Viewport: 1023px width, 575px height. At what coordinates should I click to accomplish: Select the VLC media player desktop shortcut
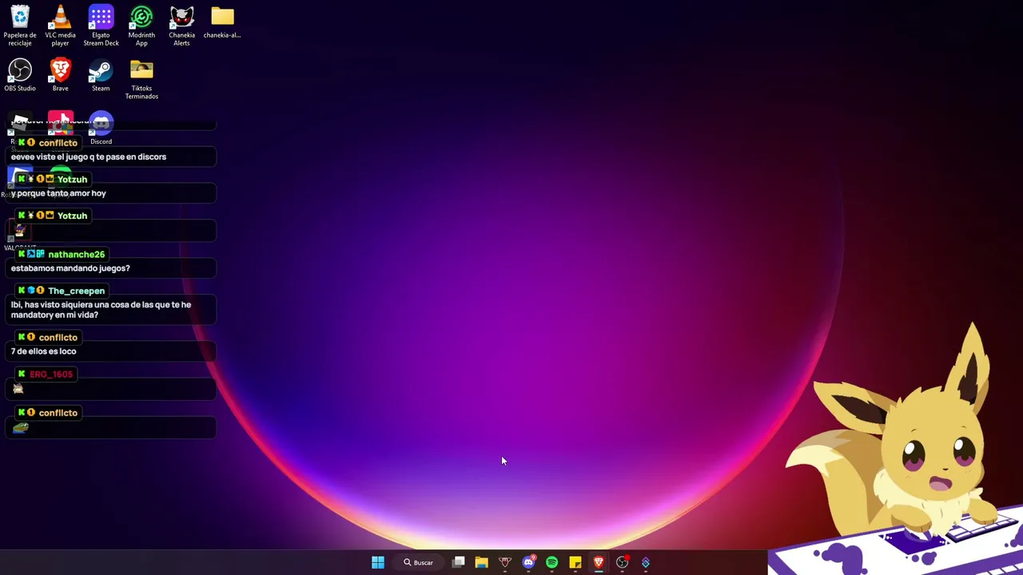click(60, 26)
